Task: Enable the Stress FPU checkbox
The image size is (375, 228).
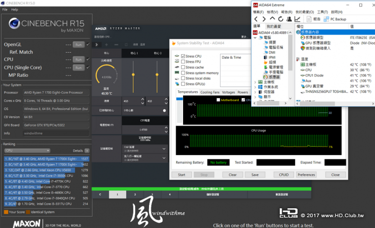Action: click(x=184, y=62)
